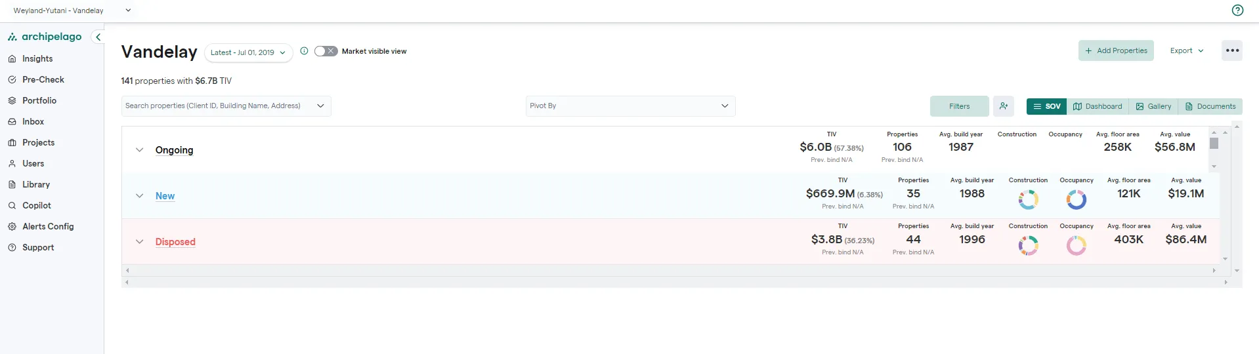Open the Ongoing group link
Image resolution: width=1259 pixels, height=354 pixels.
click(174, 150)
